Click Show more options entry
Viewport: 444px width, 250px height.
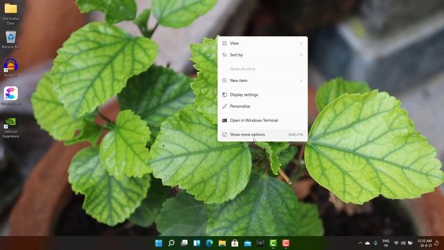pos(262,134)
